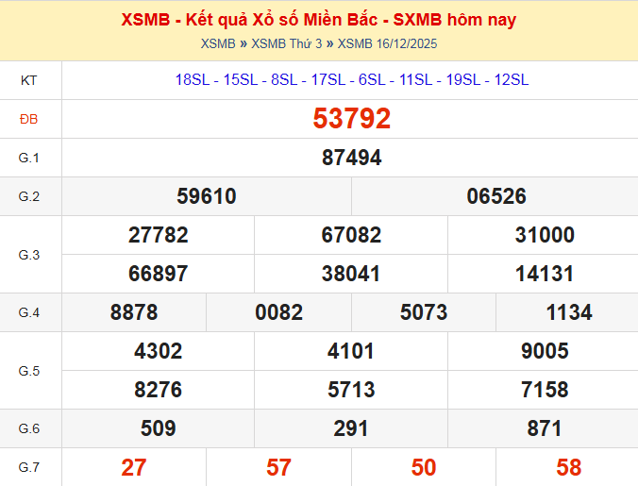Click the G.6 number 871
This screenshot has height=486, width=638.
pos(545,428)
